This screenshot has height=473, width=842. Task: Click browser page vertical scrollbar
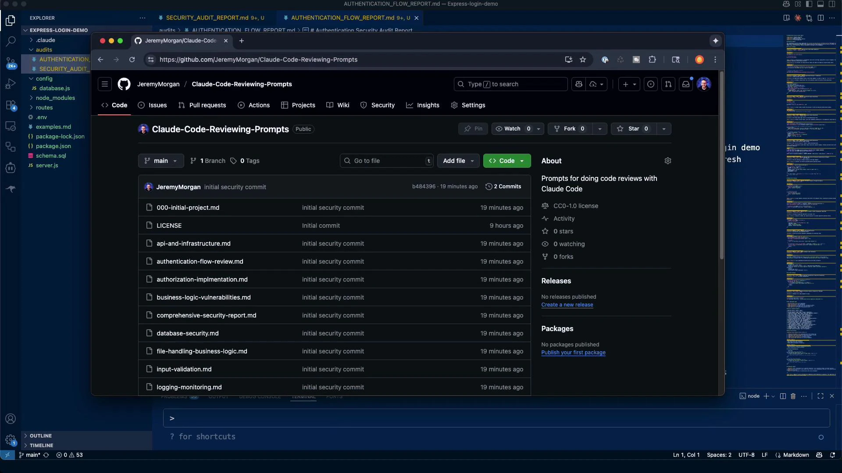tap(721, 166)
